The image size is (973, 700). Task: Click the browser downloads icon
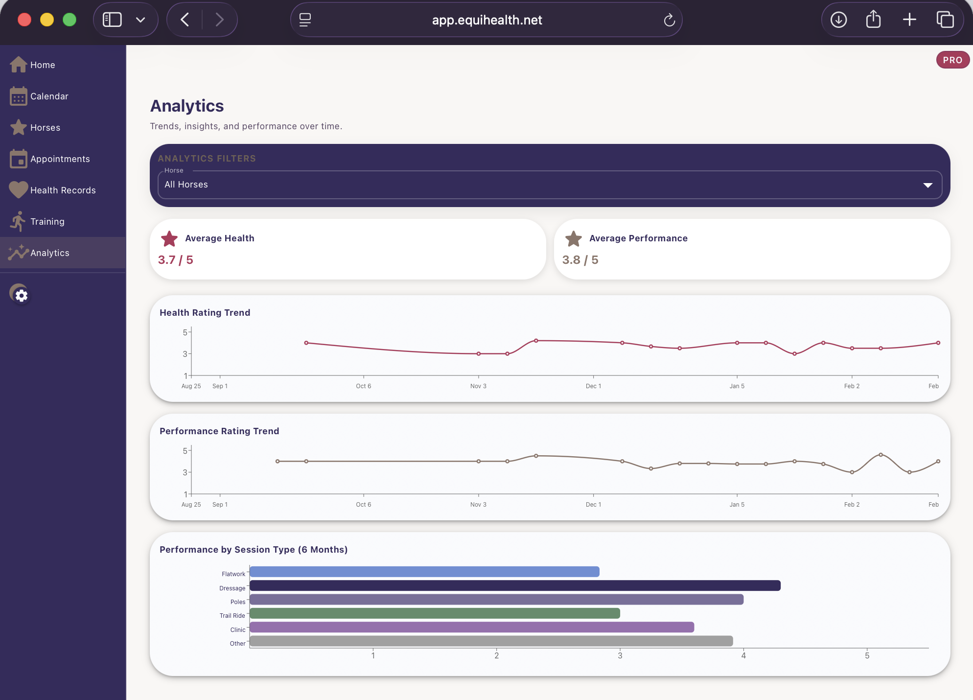coord(838,20)
